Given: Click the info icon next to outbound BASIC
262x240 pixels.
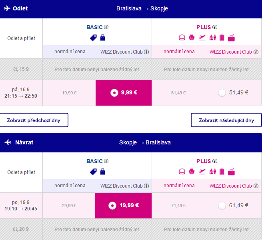Looking at the screenshot, I should click(x=106, y=27).
